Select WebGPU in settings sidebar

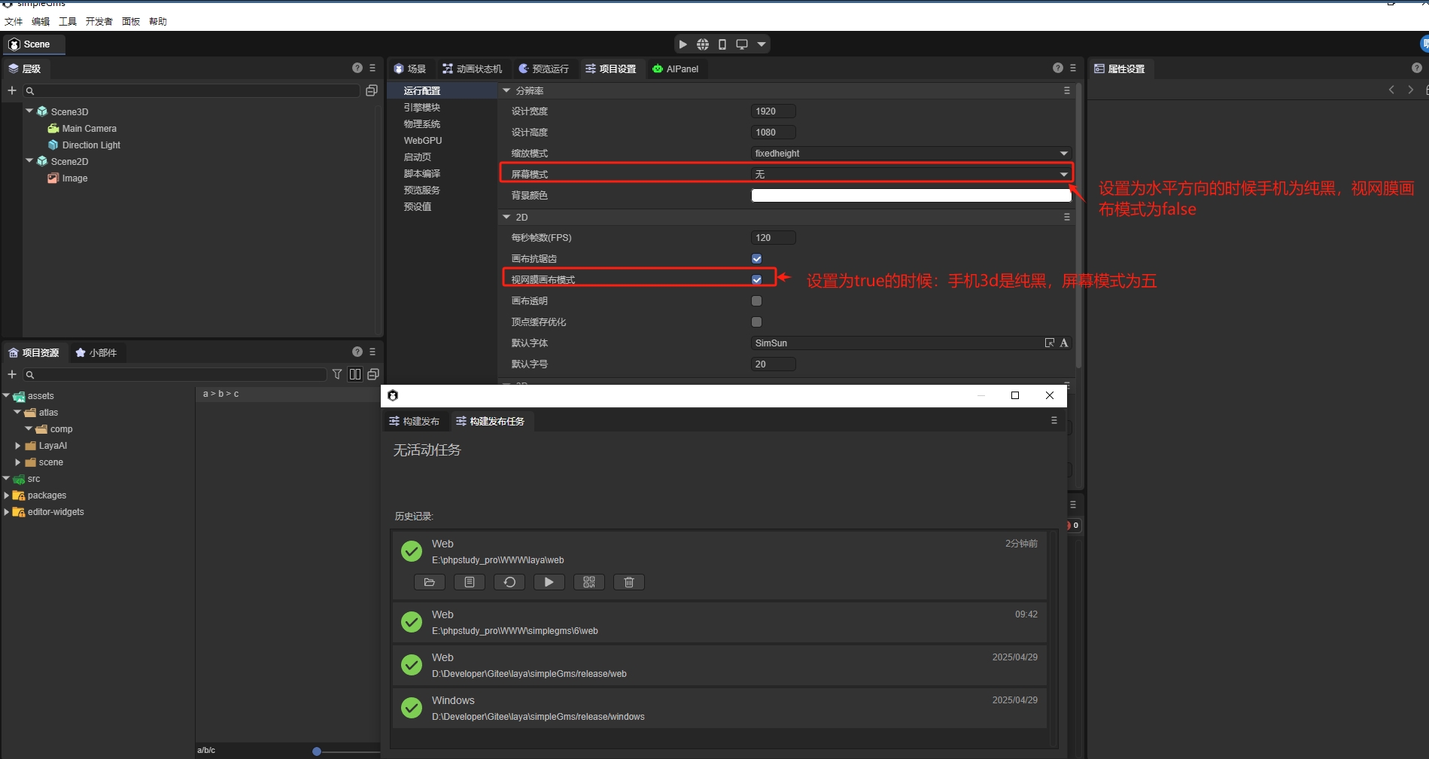click(x=422, y=140)
